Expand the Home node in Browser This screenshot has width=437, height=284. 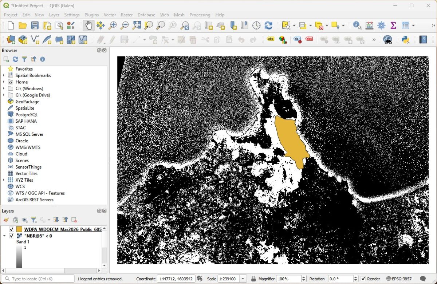point(4,82)
